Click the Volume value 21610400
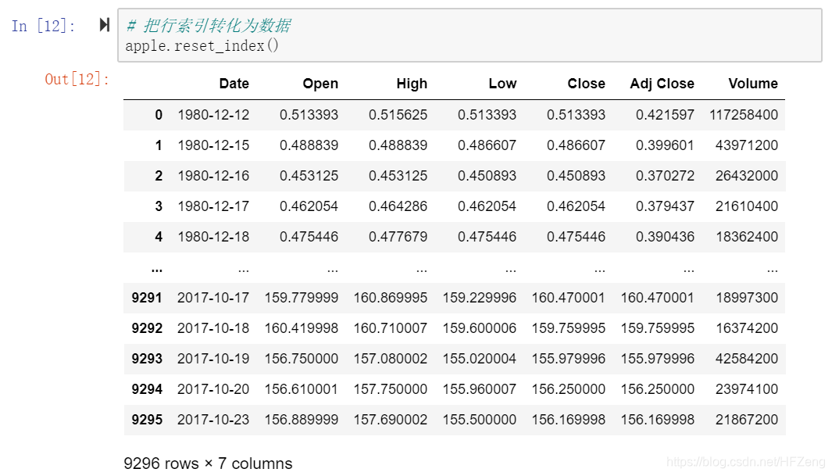Image resolution: width=832 pixels, height=476 pixels. click(x=747, y=206)
